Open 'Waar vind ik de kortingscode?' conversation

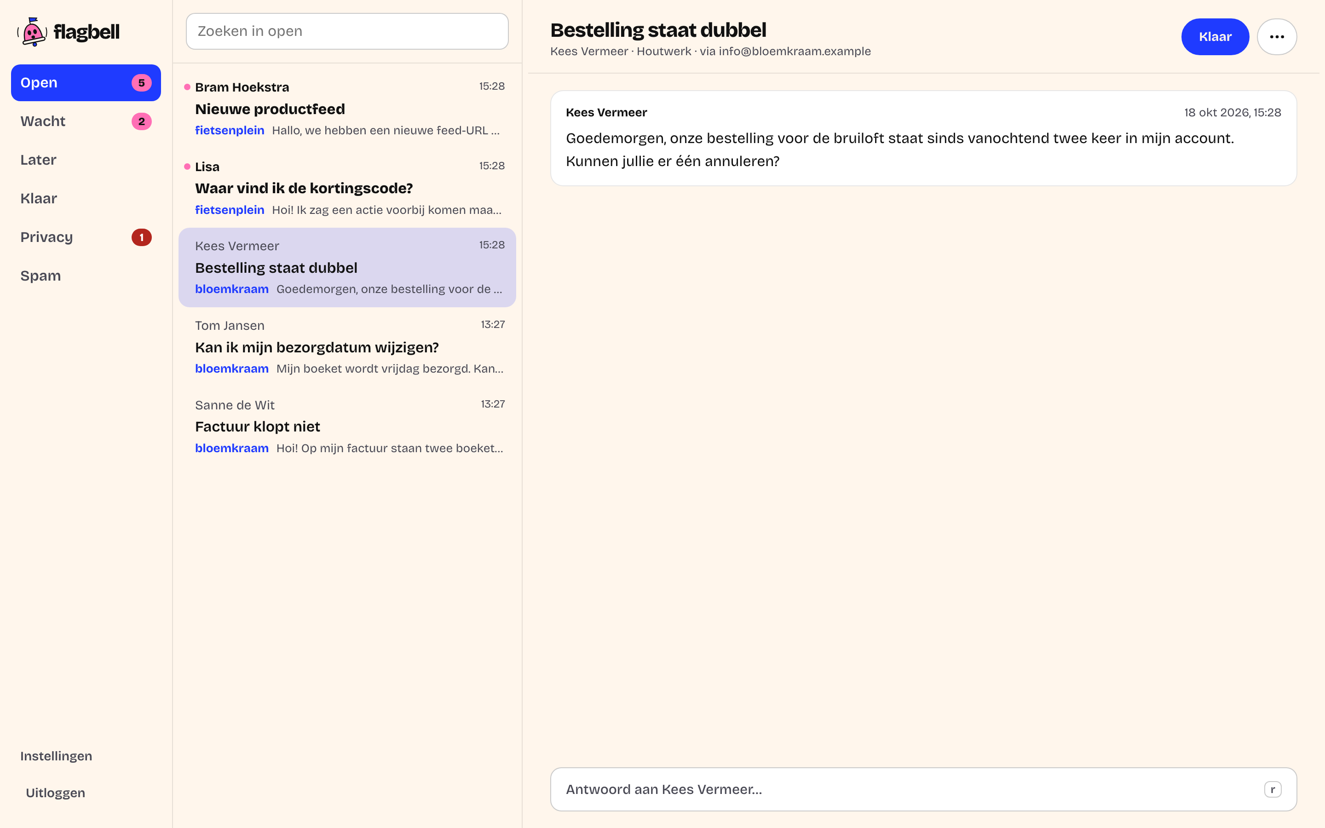tap(347, 188)
